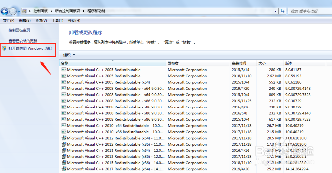Image resolution: width=332 pixels, height=173 pixels.
Task: Open the 工具(T) menu
Action: [57, 20]
